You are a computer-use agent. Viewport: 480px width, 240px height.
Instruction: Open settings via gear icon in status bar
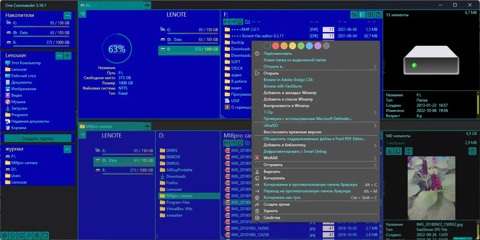(5, 235)
